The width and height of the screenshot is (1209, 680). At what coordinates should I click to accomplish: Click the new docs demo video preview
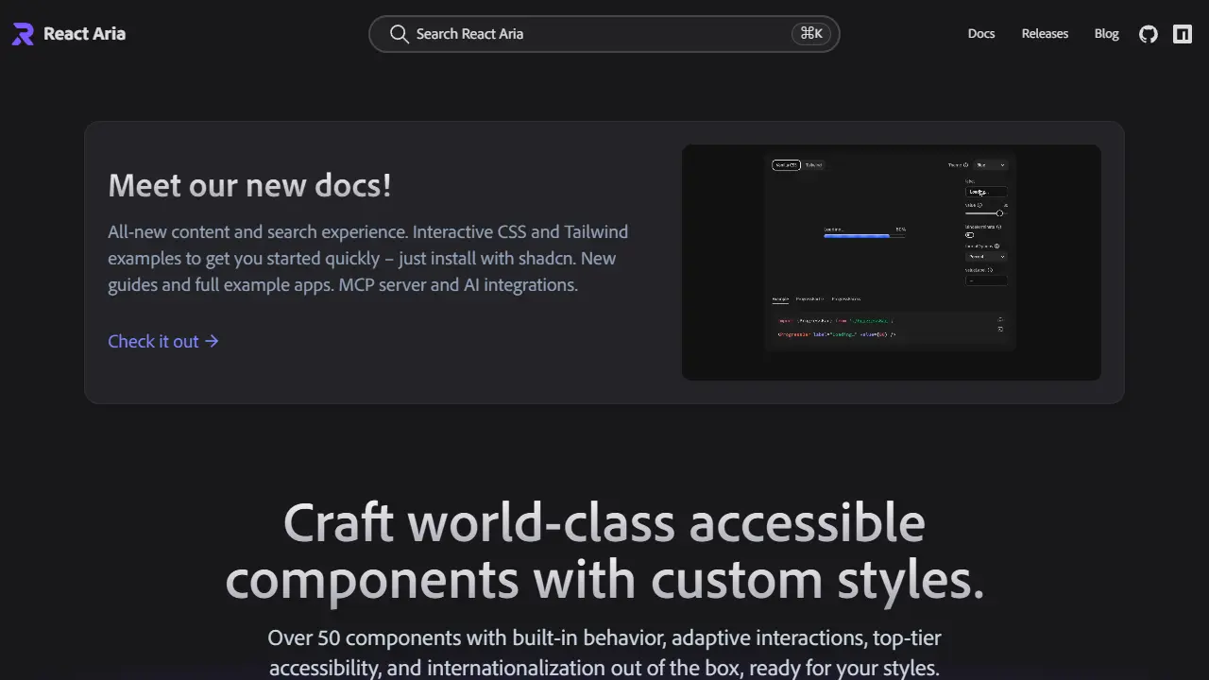coord(892,263)
